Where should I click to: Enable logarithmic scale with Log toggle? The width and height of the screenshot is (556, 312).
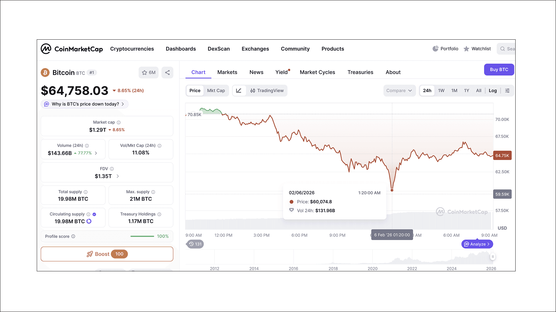tap(493, 90)
